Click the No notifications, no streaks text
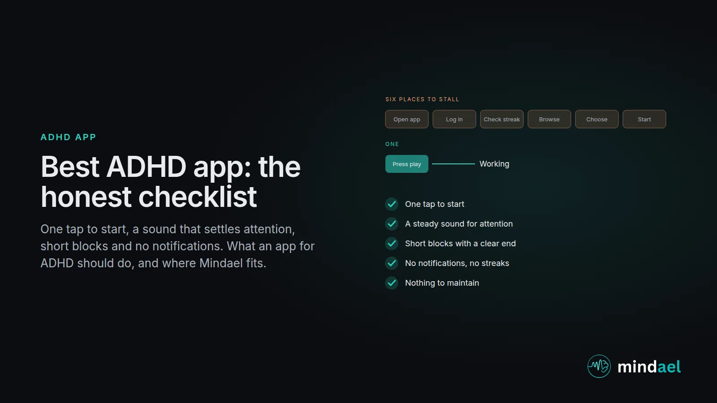717x403 pixels. (x=457, y=263)
